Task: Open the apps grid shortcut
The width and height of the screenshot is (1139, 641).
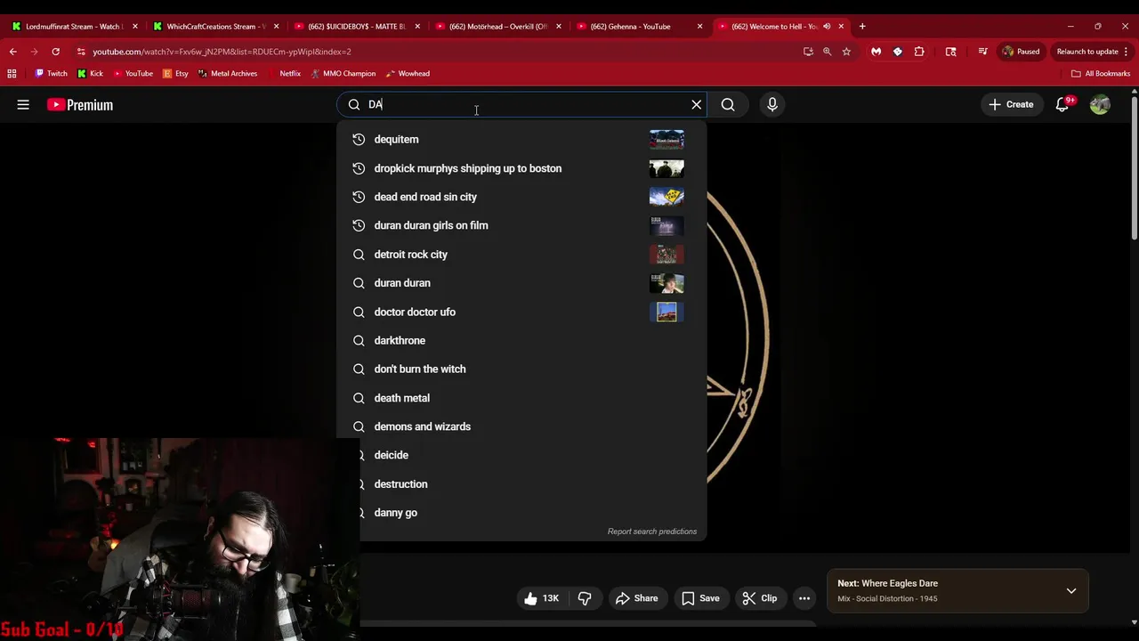Action: pos(12,74)
